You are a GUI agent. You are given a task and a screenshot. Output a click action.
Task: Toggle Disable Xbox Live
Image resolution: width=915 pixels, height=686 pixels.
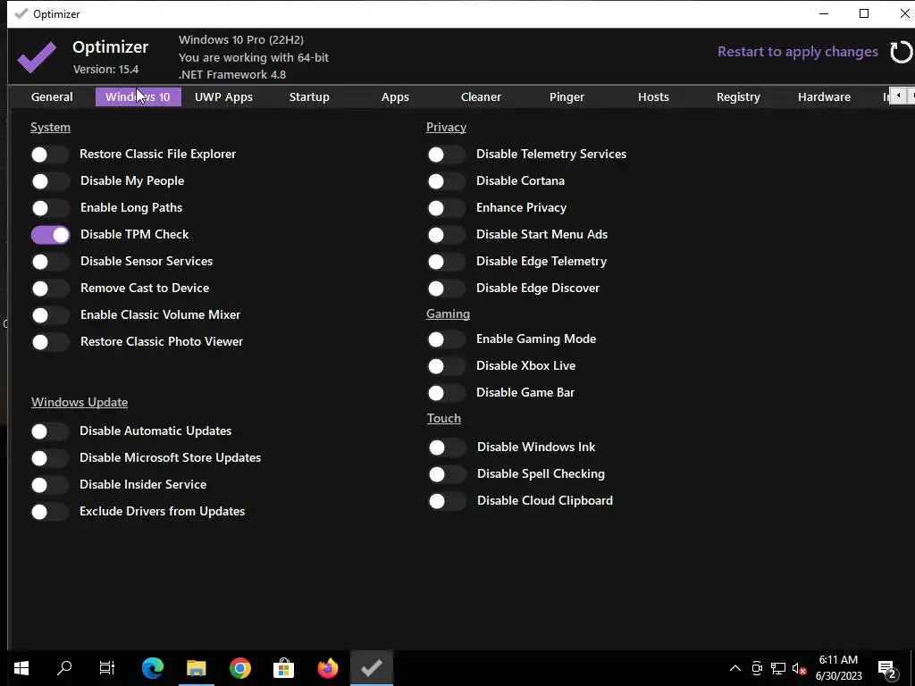447,366
